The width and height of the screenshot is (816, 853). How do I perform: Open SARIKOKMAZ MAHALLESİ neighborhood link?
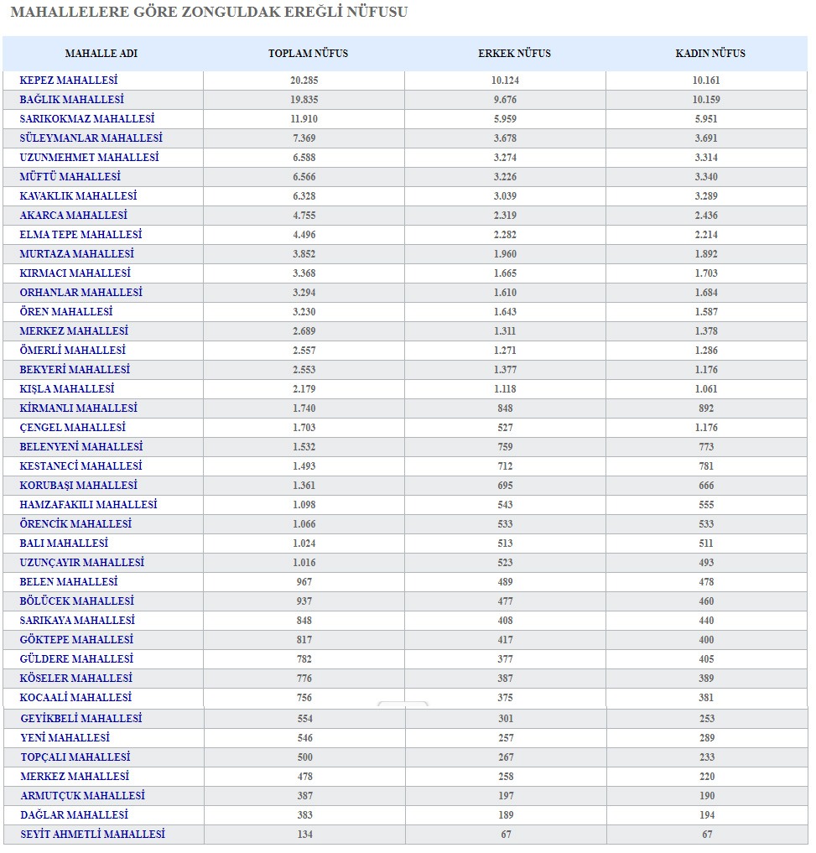click(87, 119)
